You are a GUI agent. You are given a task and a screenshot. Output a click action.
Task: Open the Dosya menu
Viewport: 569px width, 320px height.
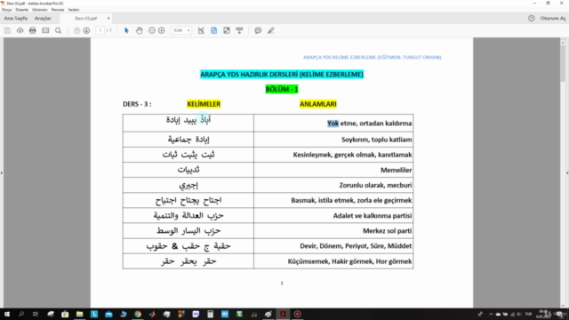6,10
